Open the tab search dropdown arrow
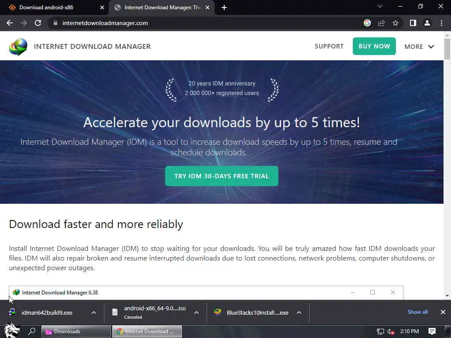The width and height of the screenshot is (451, 338). tap(380, 6)
